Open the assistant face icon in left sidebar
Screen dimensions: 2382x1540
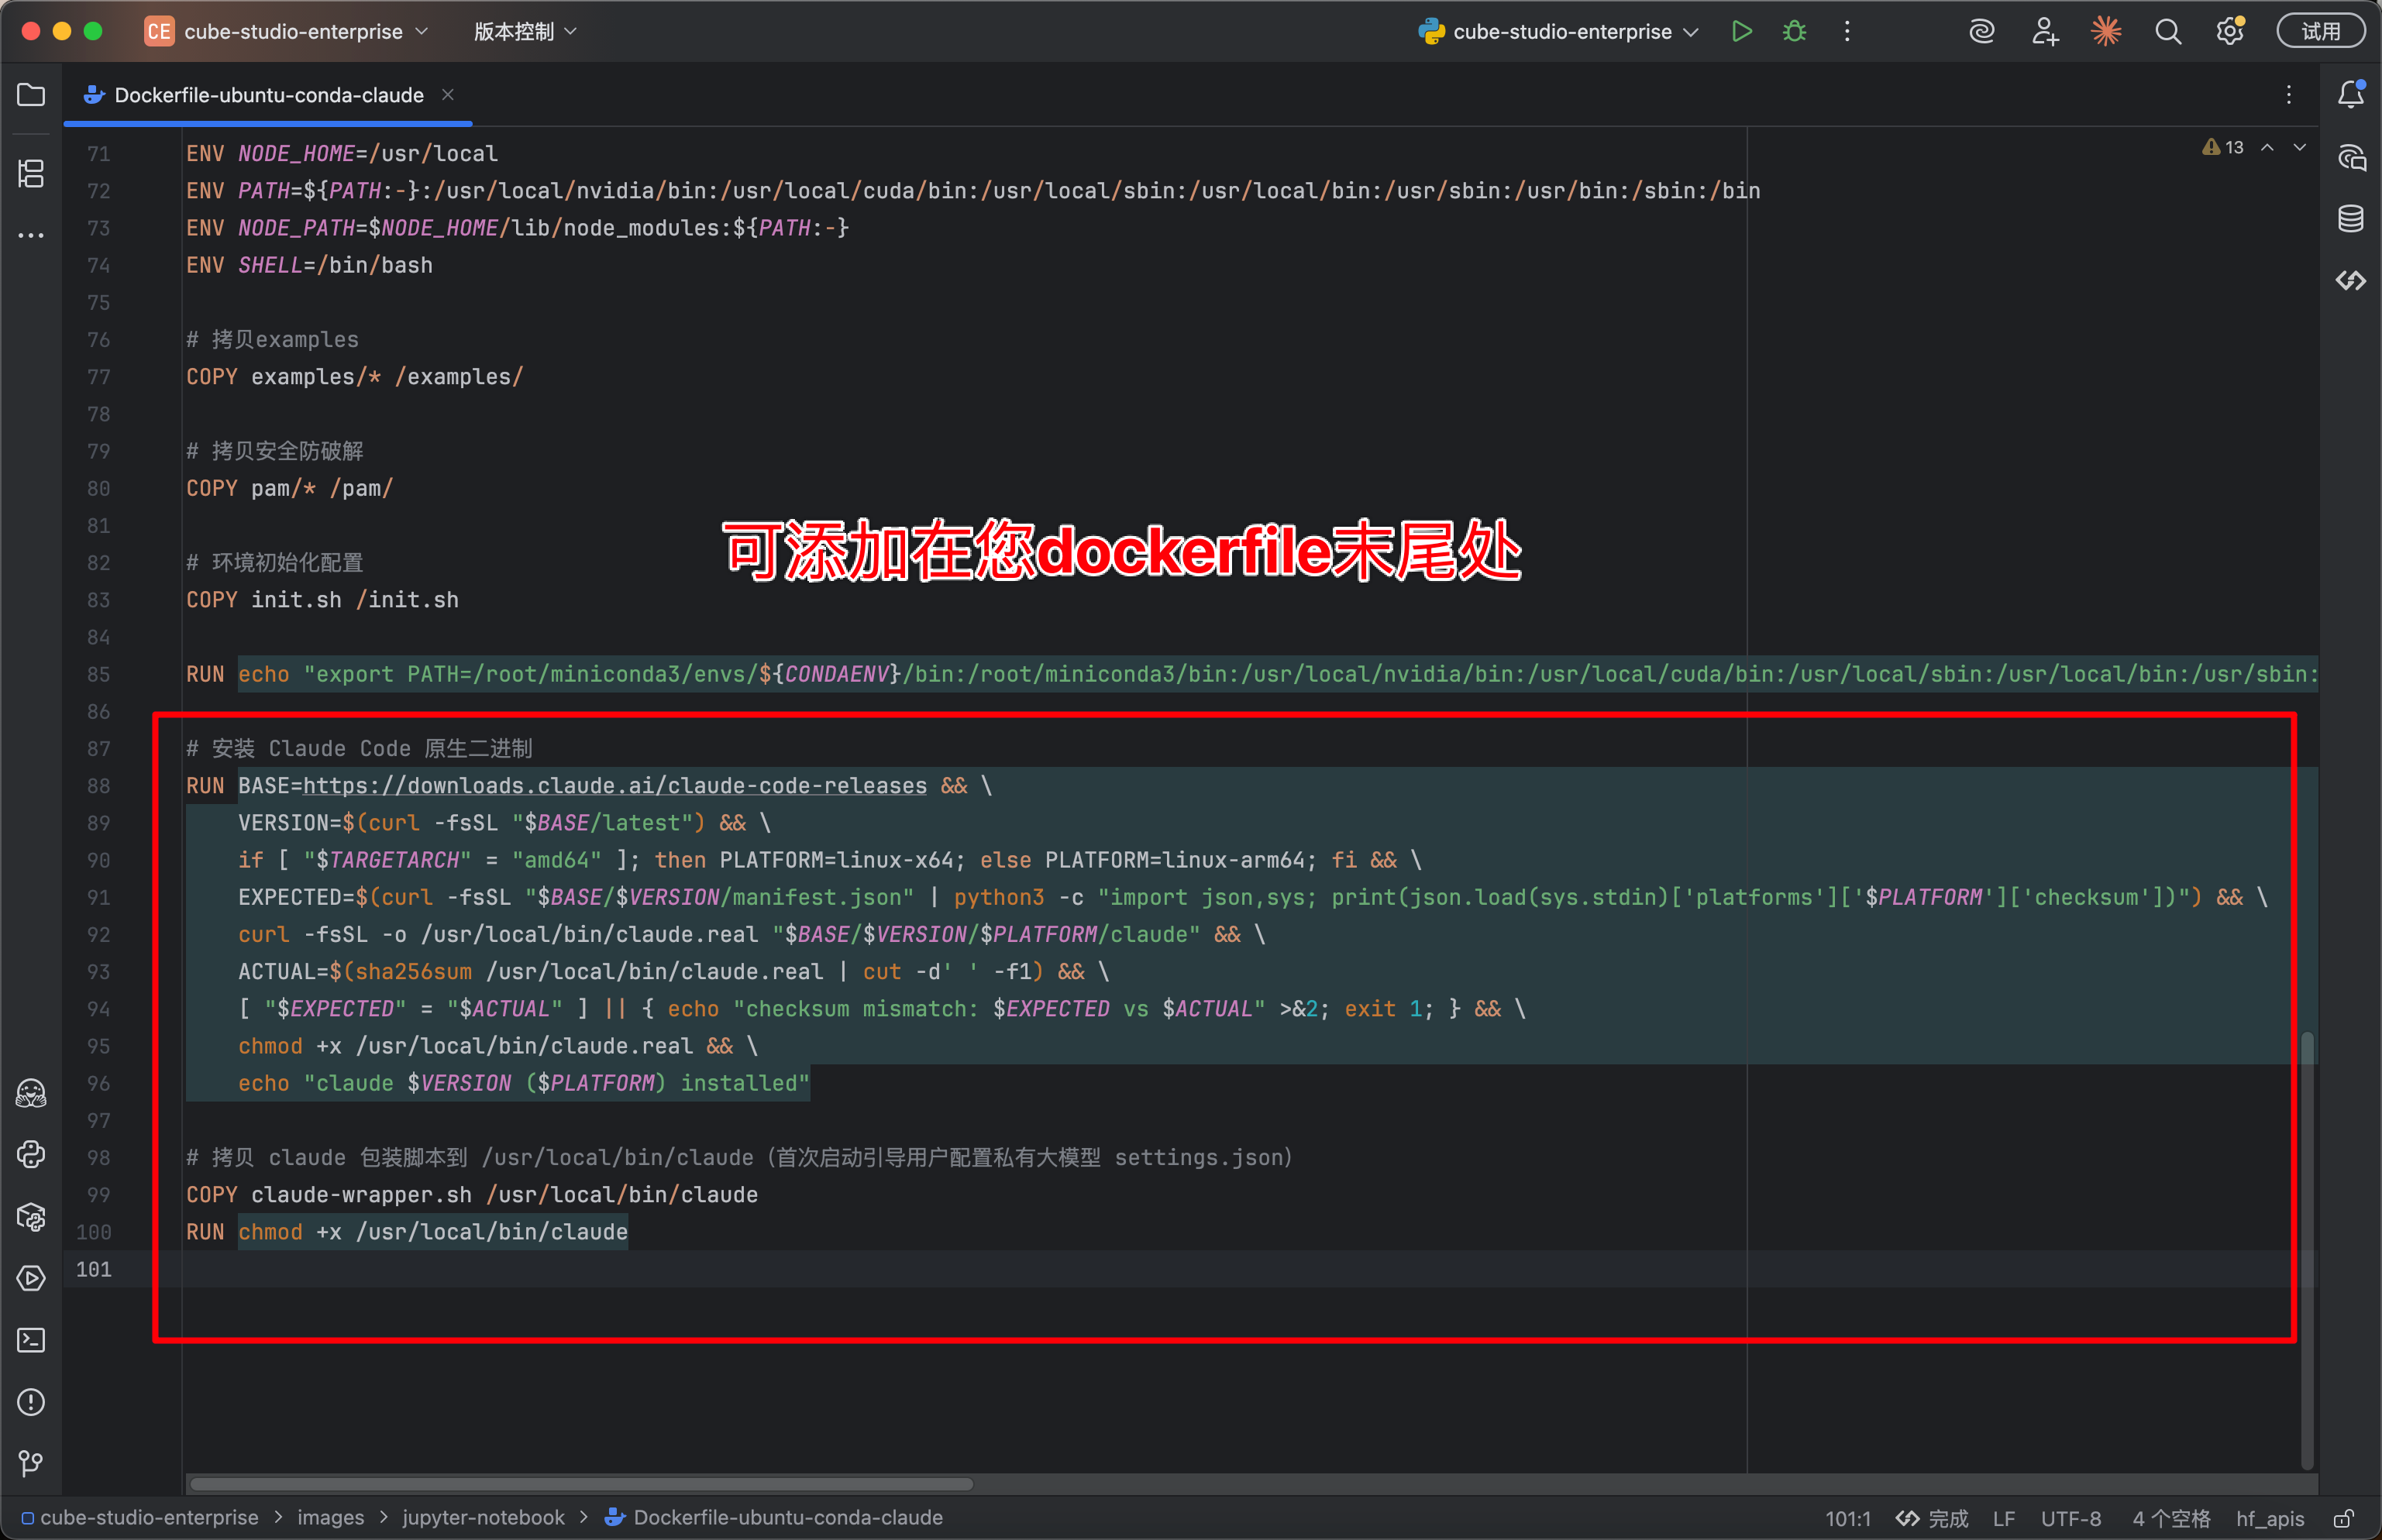point(31,1093)
